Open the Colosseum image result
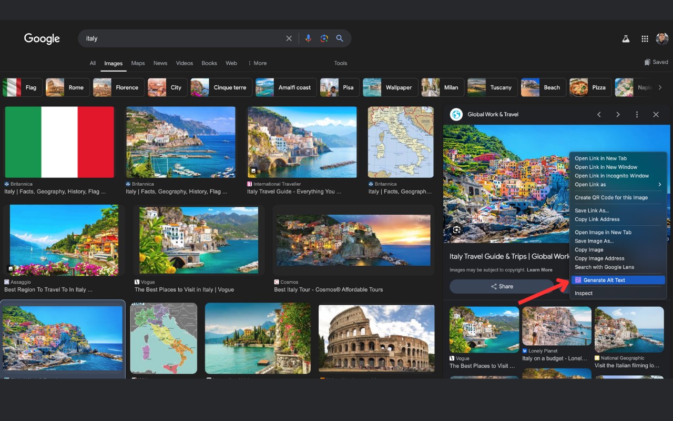673x421 pixels. click(376, 339)
